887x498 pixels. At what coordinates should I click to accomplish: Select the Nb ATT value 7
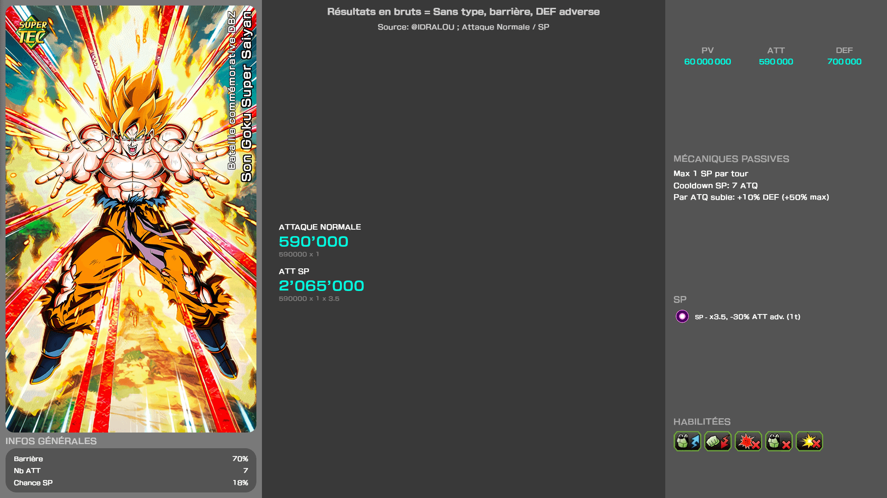(x=245, y=471)
